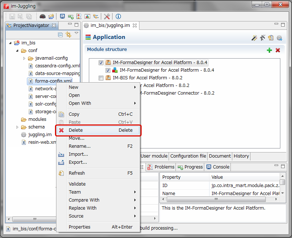Click the property table horizontal scrollbar thumb
The image size is (292, 238).
(x=216, y=199)
